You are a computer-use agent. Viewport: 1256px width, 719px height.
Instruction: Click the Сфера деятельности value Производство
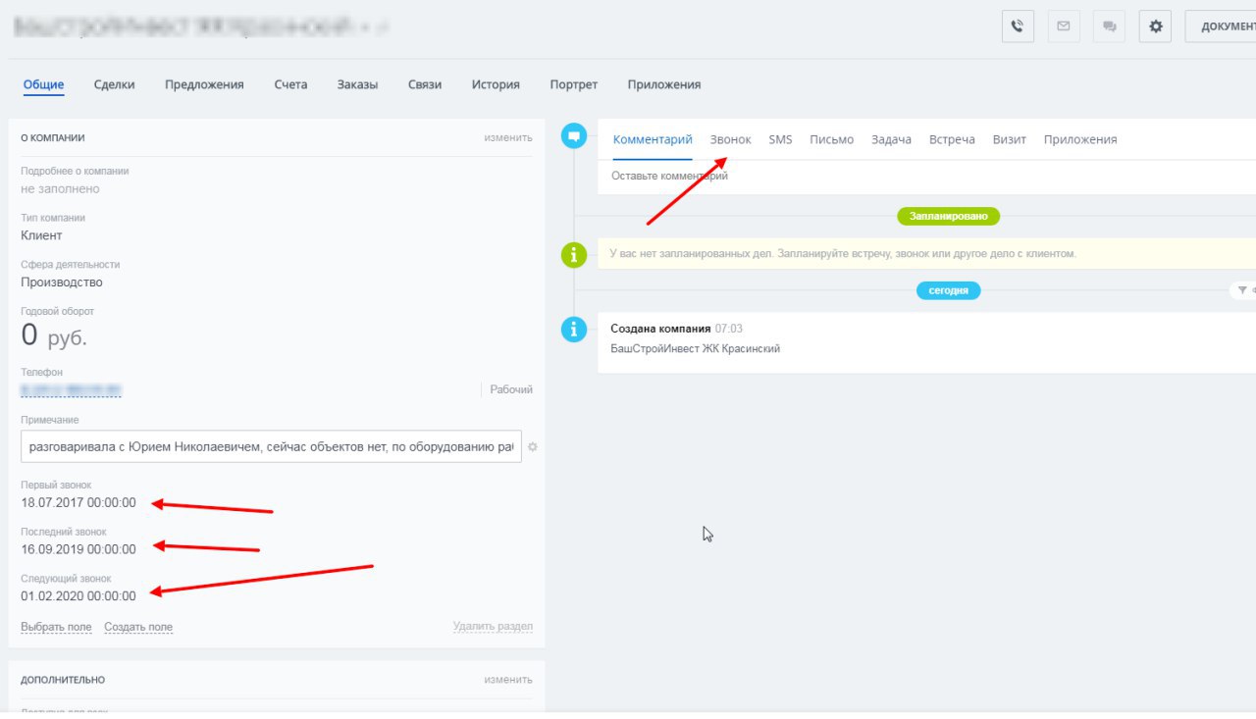coord(62,282)
